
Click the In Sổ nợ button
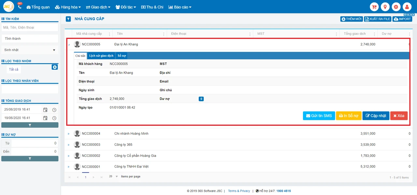349,116
